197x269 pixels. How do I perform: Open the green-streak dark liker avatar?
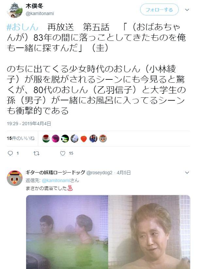[x=65, y=139]
